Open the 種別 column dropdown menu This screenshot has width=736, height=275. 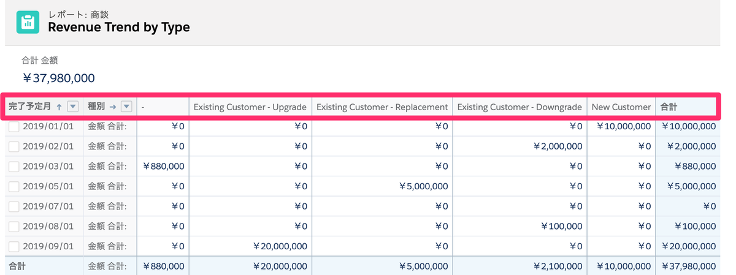(x=126, y=107)
